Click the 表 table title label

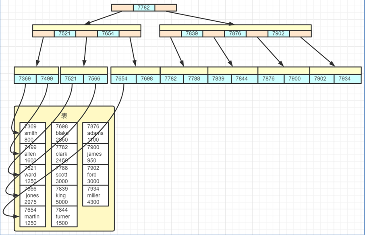[64, 116]
